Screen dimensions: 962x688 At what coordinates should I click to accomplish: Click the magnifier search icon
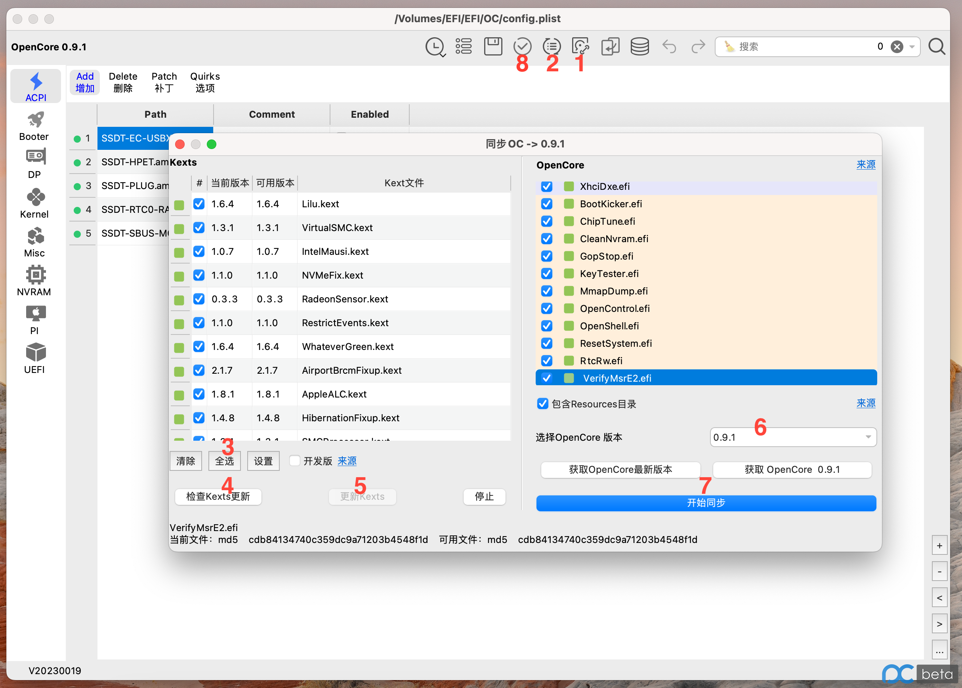(937, 46)
